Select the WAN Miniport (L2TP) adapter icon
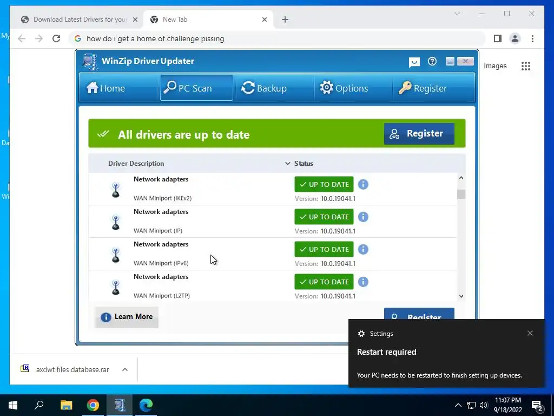Viewport: 554px width, 416px height. [x=116, y=287]
